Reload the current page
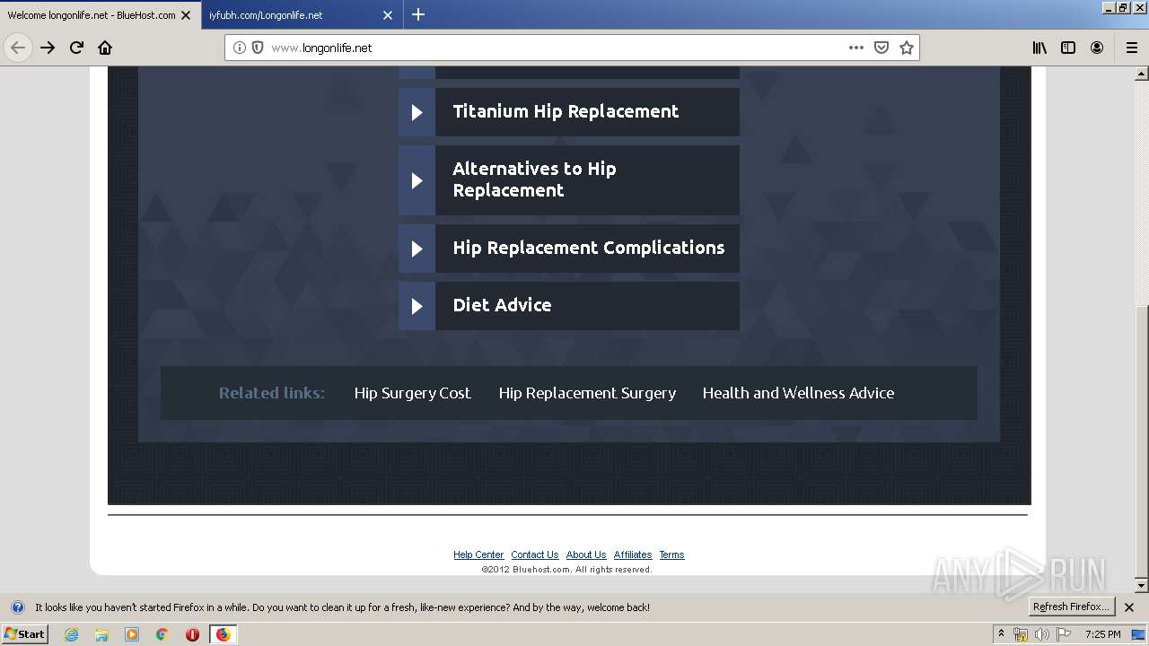The height and width of the screenshot is (646, 1149). click(76, 48)
